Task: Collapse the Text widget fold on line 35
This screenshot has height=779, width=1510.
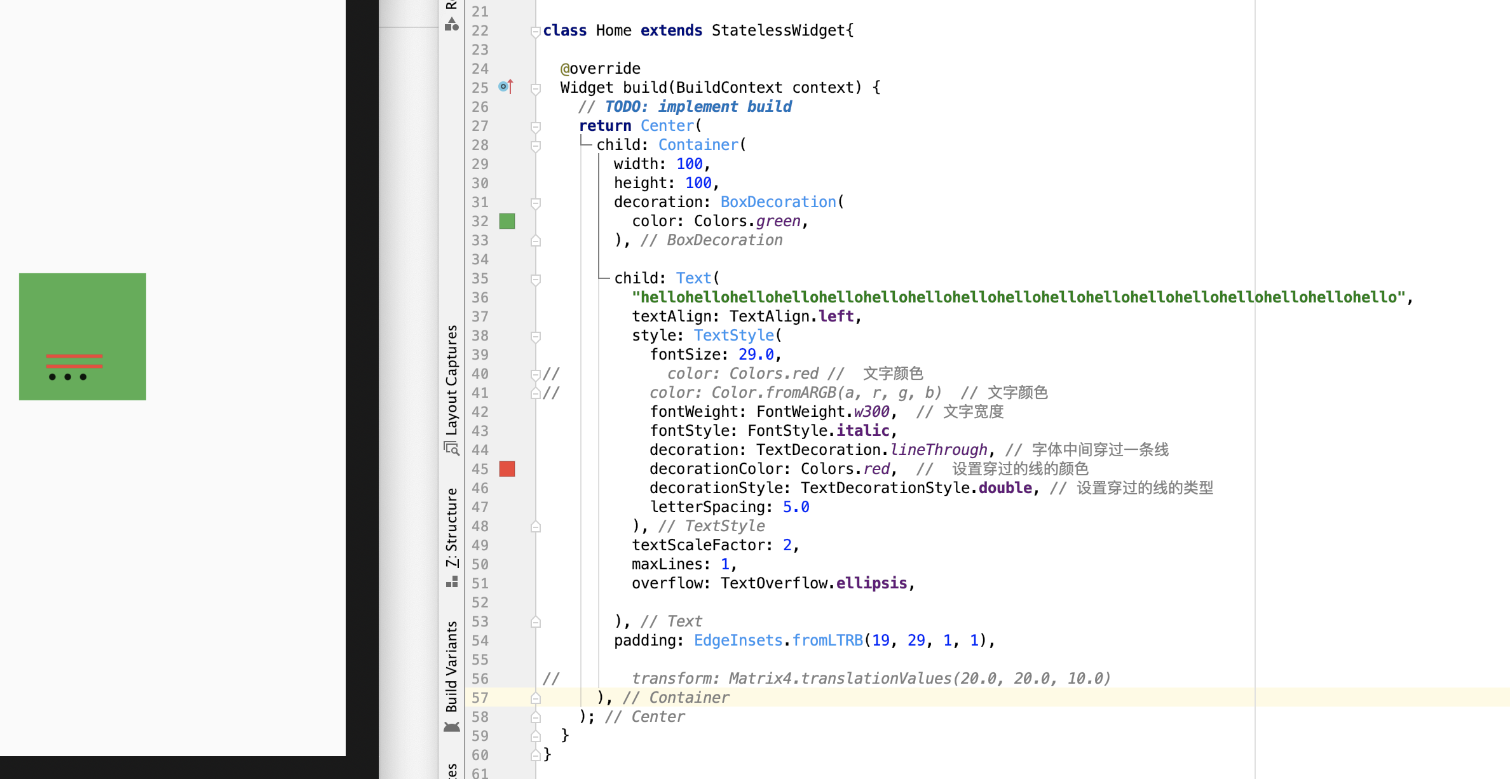Action: (x=536, y=279)
